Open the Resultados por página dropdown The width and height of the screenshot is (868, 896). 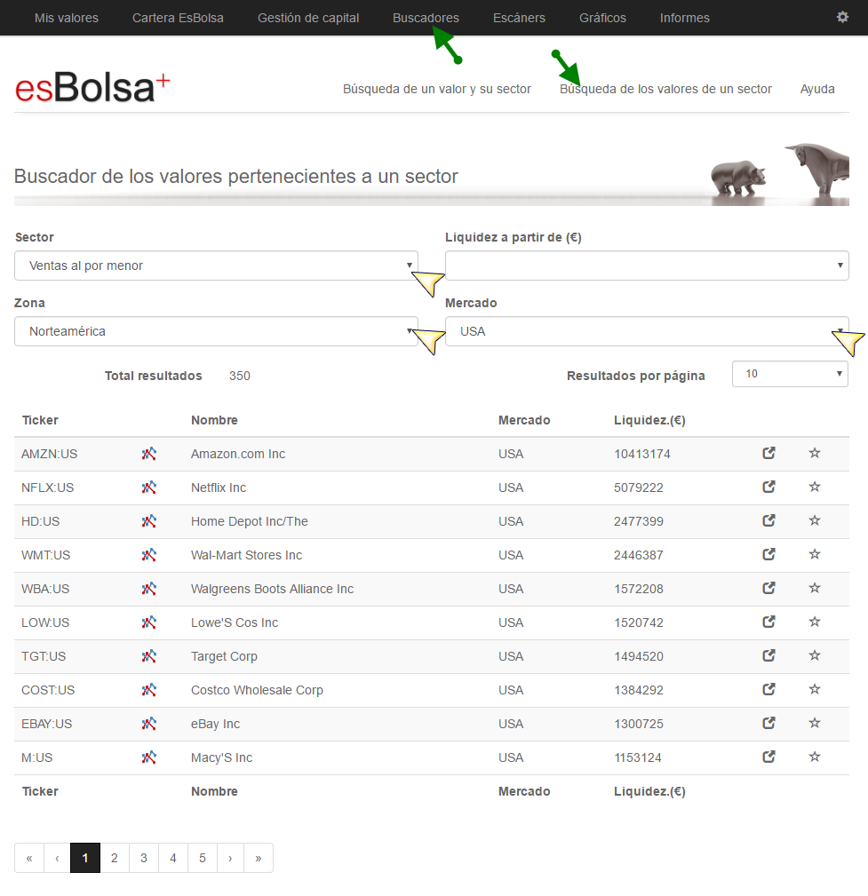[x=790, y=374]
